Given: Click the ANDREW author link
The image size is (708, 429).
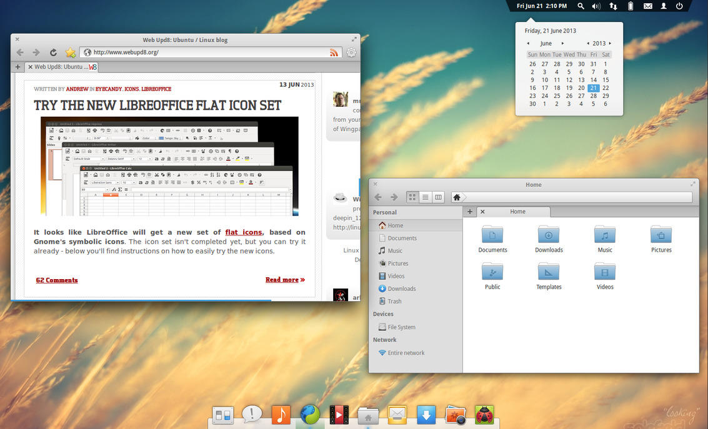Looking at the screenshot, I should point(77,89).
